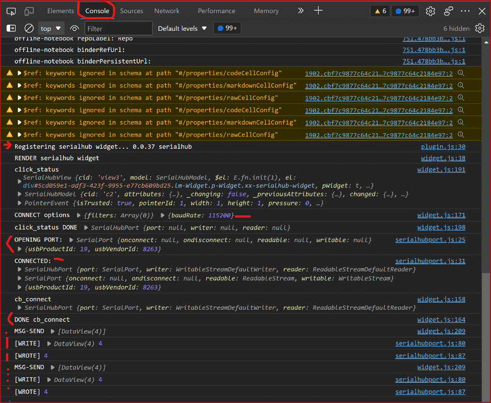Select the Console tab
491x403 pixels.
[x=97, y=11]
